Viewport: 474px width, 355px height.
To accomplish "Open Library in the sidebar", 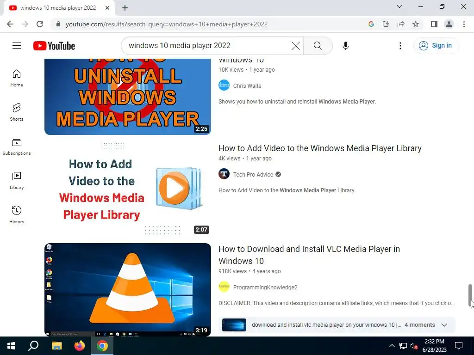I will (17, 181).
